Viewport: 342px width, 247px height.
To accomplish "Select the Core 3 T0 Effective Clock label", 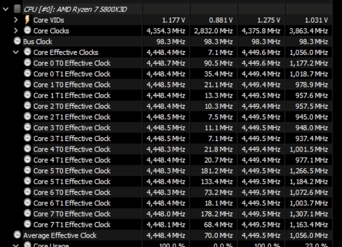I will (72, 128).
